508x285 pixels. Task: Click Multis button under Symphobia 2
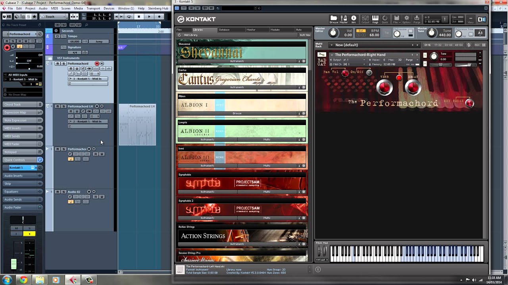(x=267, y=218)
